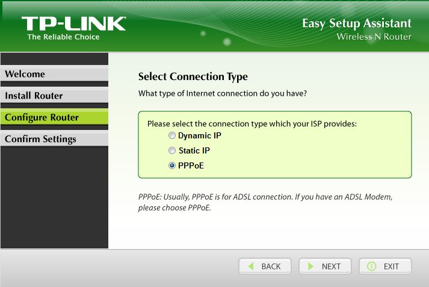Click the "Easy Setup Assistant" title
Image resolution: width=429 pixels, height=287 pixels.
357,23
